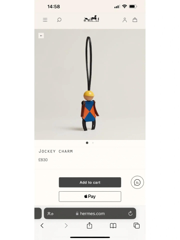This screenshot has width=180, height=240.
Task: Open Safari bookmarks book icon
Action: [113, 226]
